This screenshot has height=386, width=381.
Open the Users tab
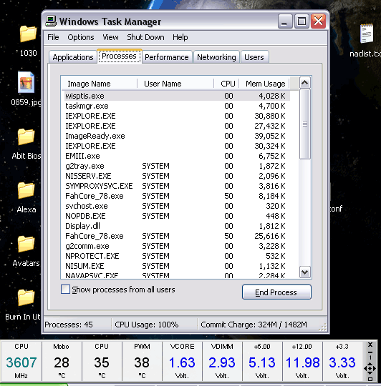254,57
